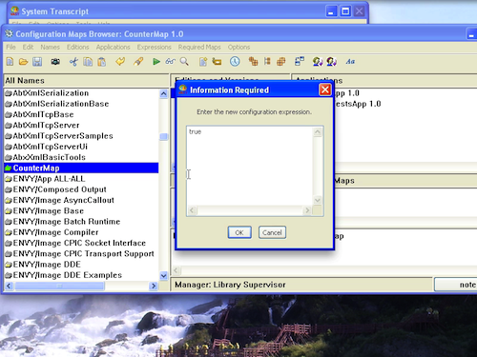477x357 pixels.
Task: Select ENVY/Image CPIC Socket Interface entry
Action: pyautogui.click(x=79, y=243)
